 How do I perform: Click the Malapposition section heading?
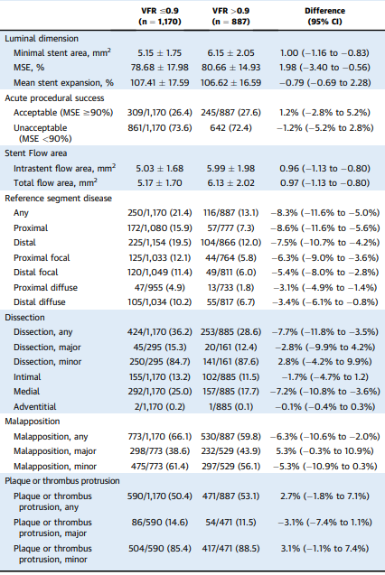coord(33,422)
